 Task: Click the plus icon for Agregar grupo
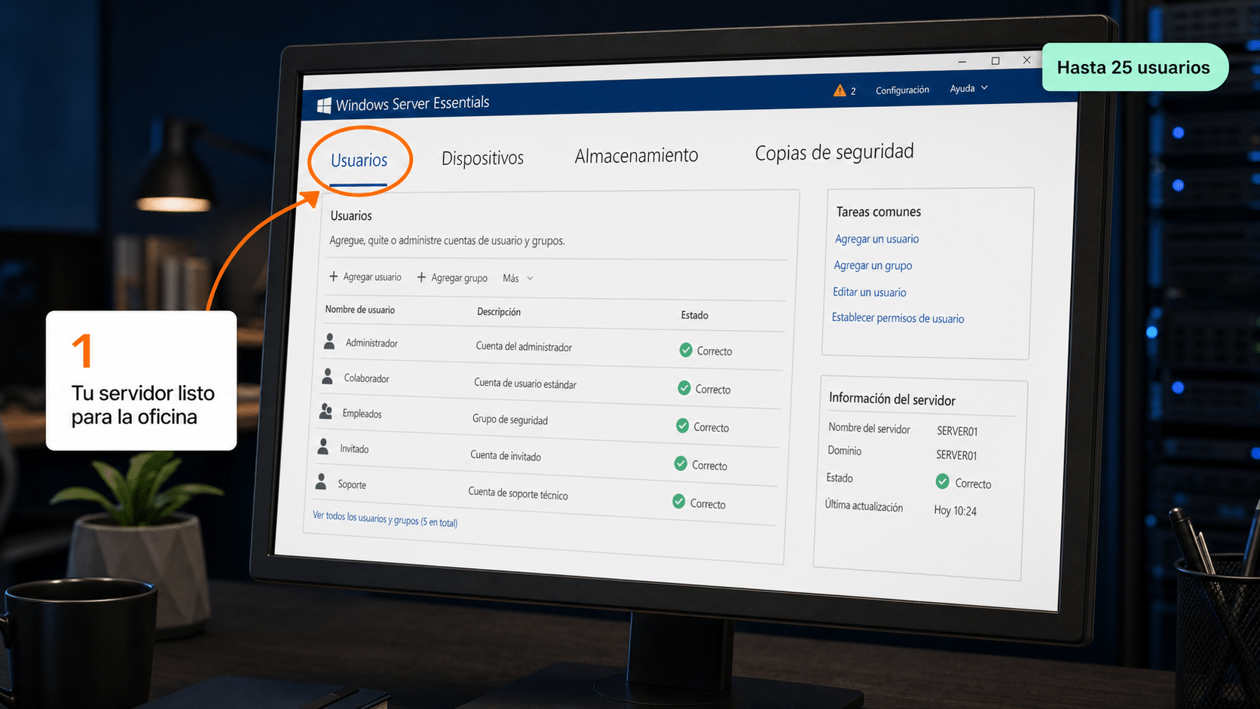coord(421,277)
